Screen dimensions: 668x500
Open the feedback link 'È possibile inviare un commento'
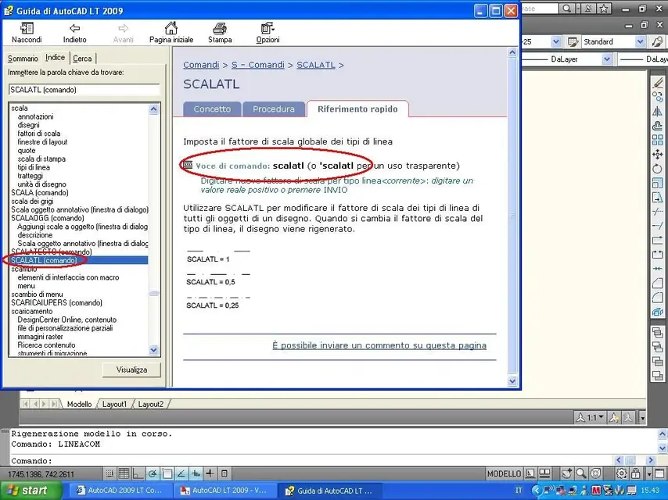tap(379, 345)
